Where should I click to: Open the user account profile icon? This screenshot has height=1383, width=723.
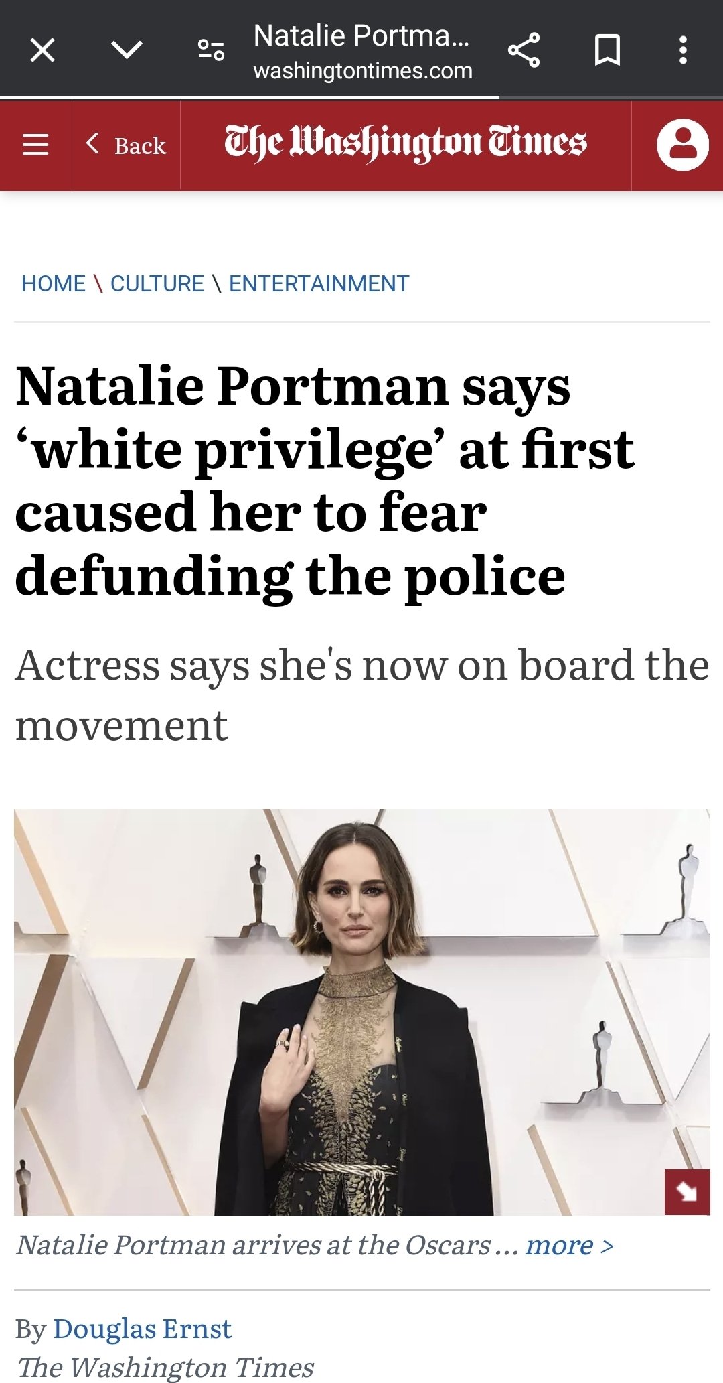point(682,145)
